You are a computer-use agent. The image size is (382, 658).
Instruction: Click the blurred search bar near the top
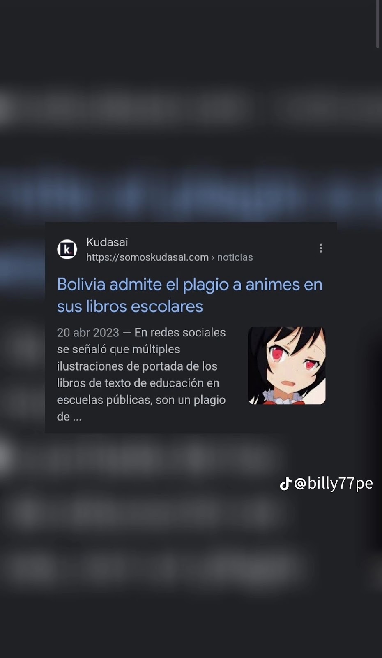click(191, 107)
